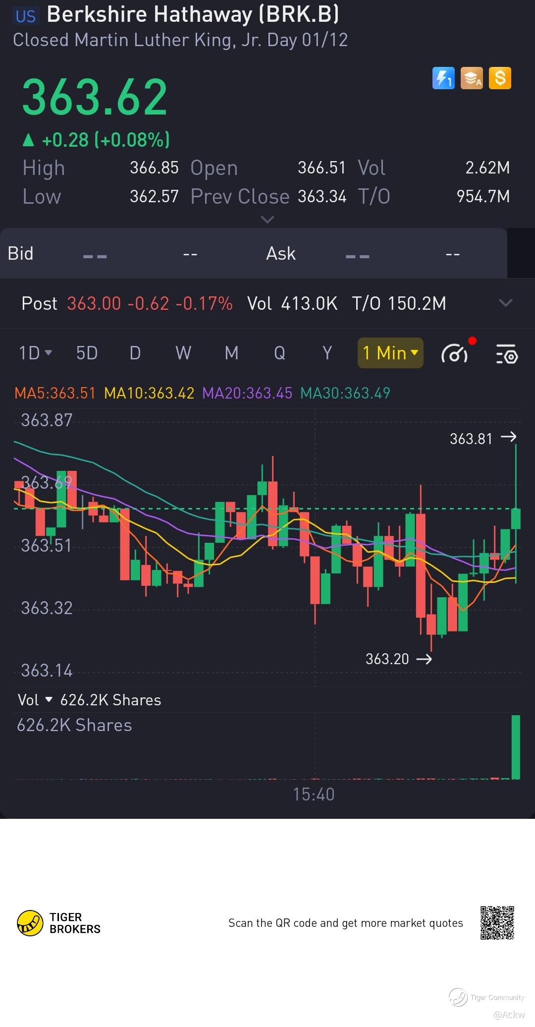This screenshot has height=1027, width=535.
Task: Tap the MA10:363.42 indicator label
Action: coord(149,393)
